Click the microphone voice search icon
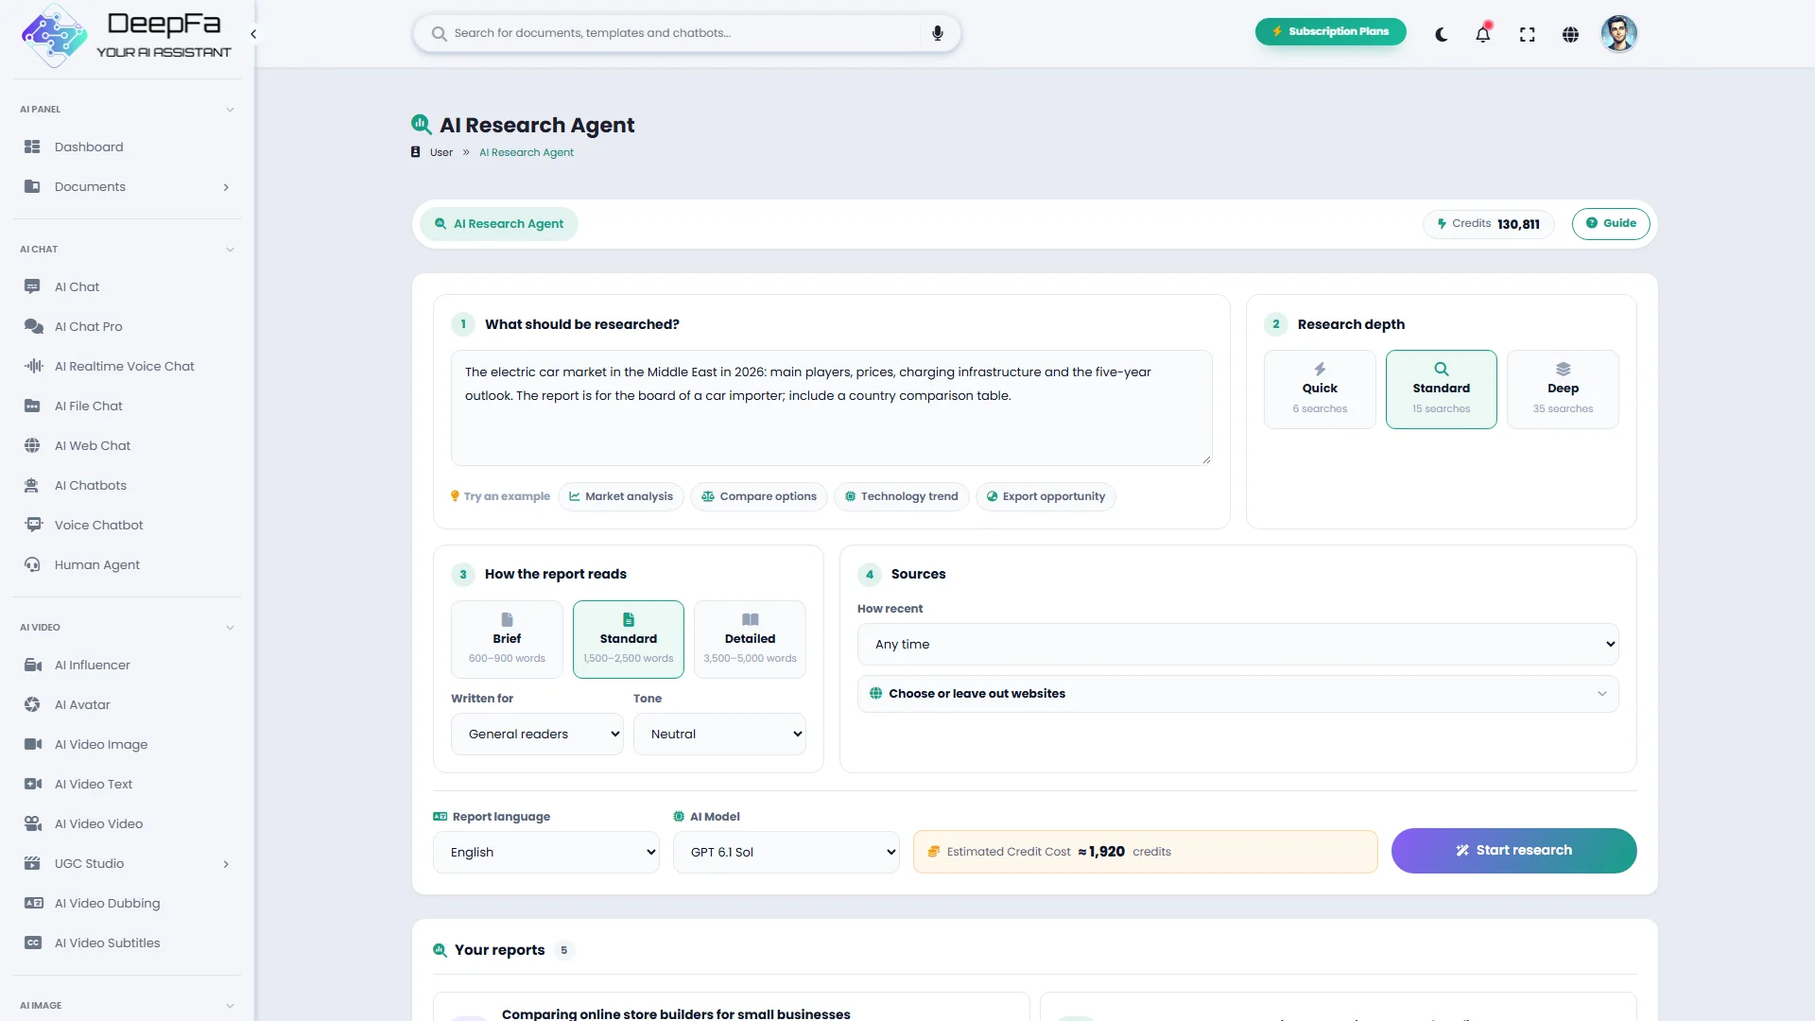 pyautogui.click(x=937, y=33)
